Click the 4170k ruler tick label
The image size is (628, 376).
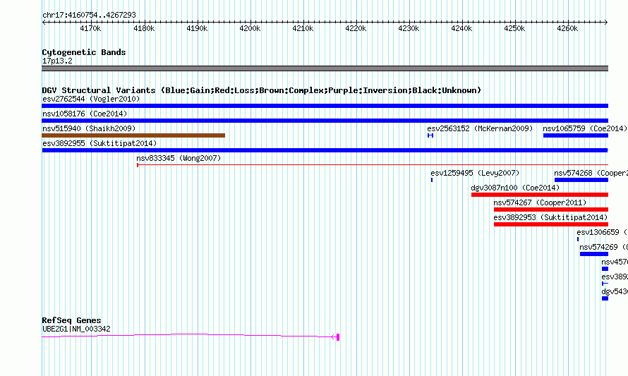90,29
